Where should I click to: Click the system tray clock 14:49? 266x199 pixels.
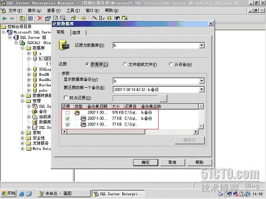tap(257, 194)
